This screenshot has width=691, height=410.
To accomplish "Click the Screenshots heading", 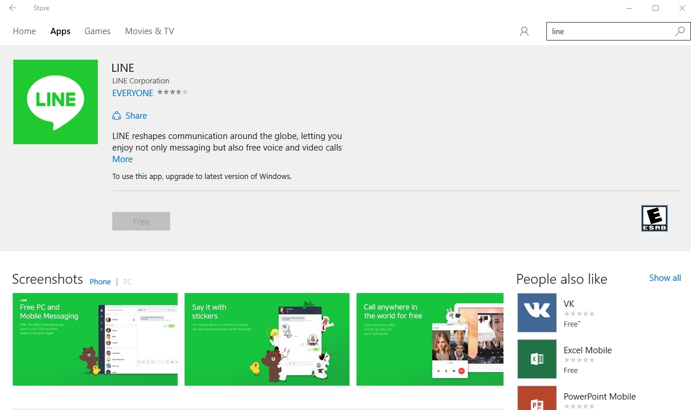I will 47,279.
